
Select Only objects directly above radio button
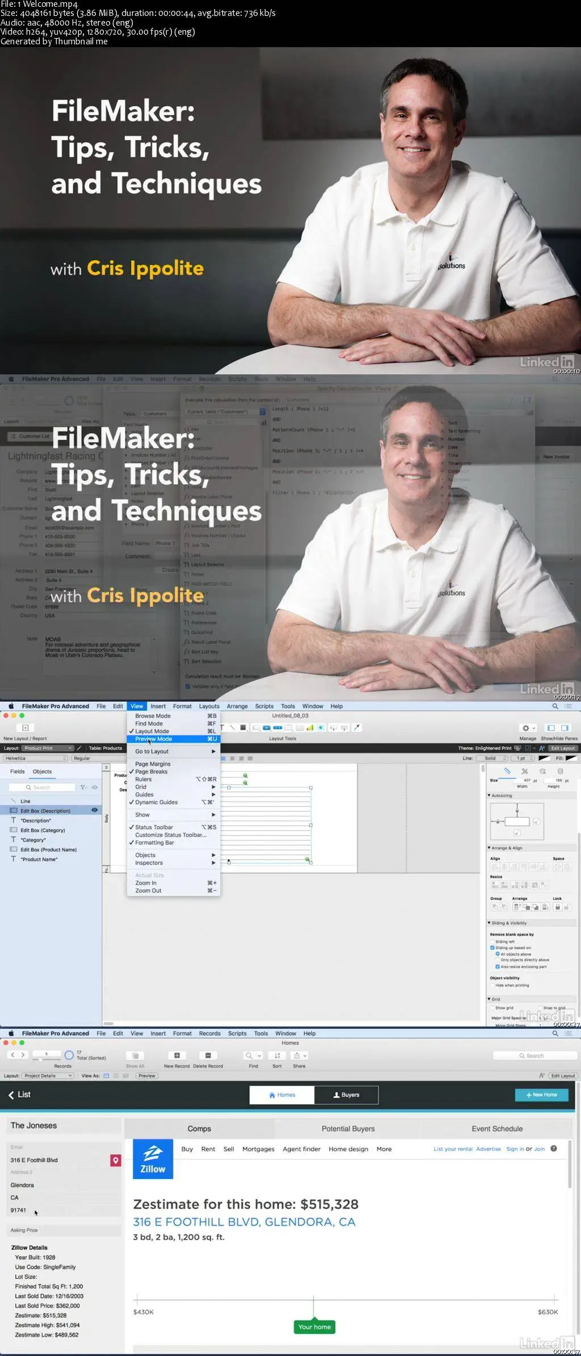tap(498, 959)
